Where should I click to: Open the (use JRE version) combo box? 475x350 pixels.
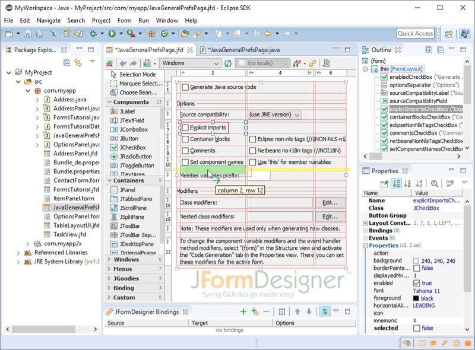click(275, 114)
